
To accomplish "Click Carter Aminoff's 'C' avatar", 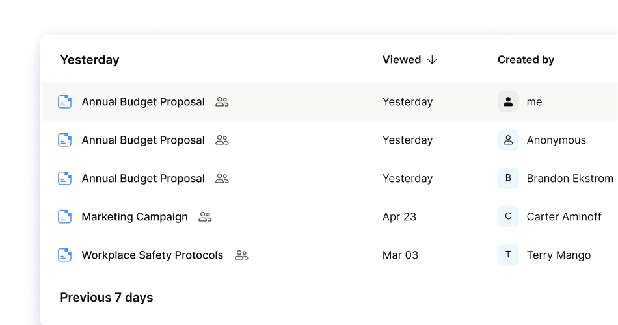I will (x=508, y=217).
